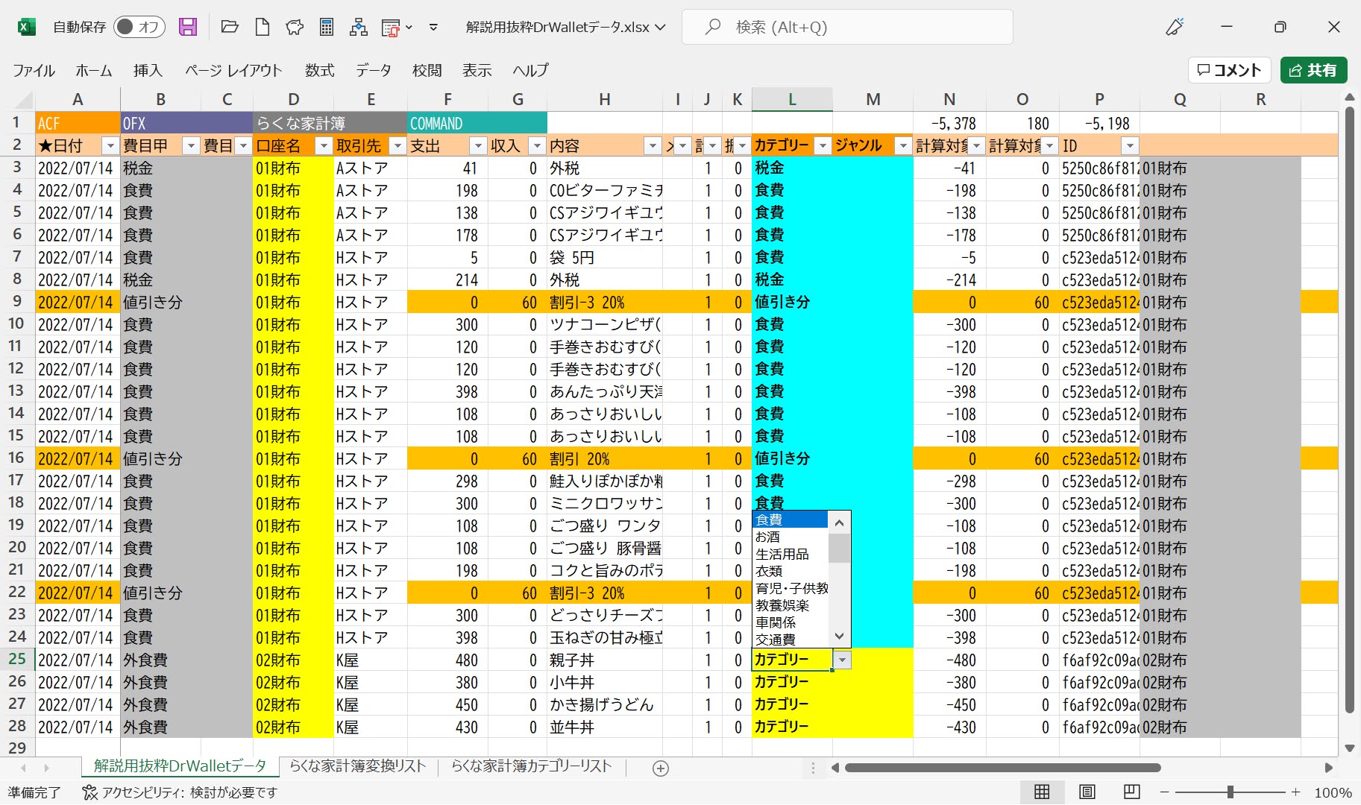The width and height of the screenshot is (1361, 805).
Task: Click the zoom out minus button
Action: (x=1164, y=792)
